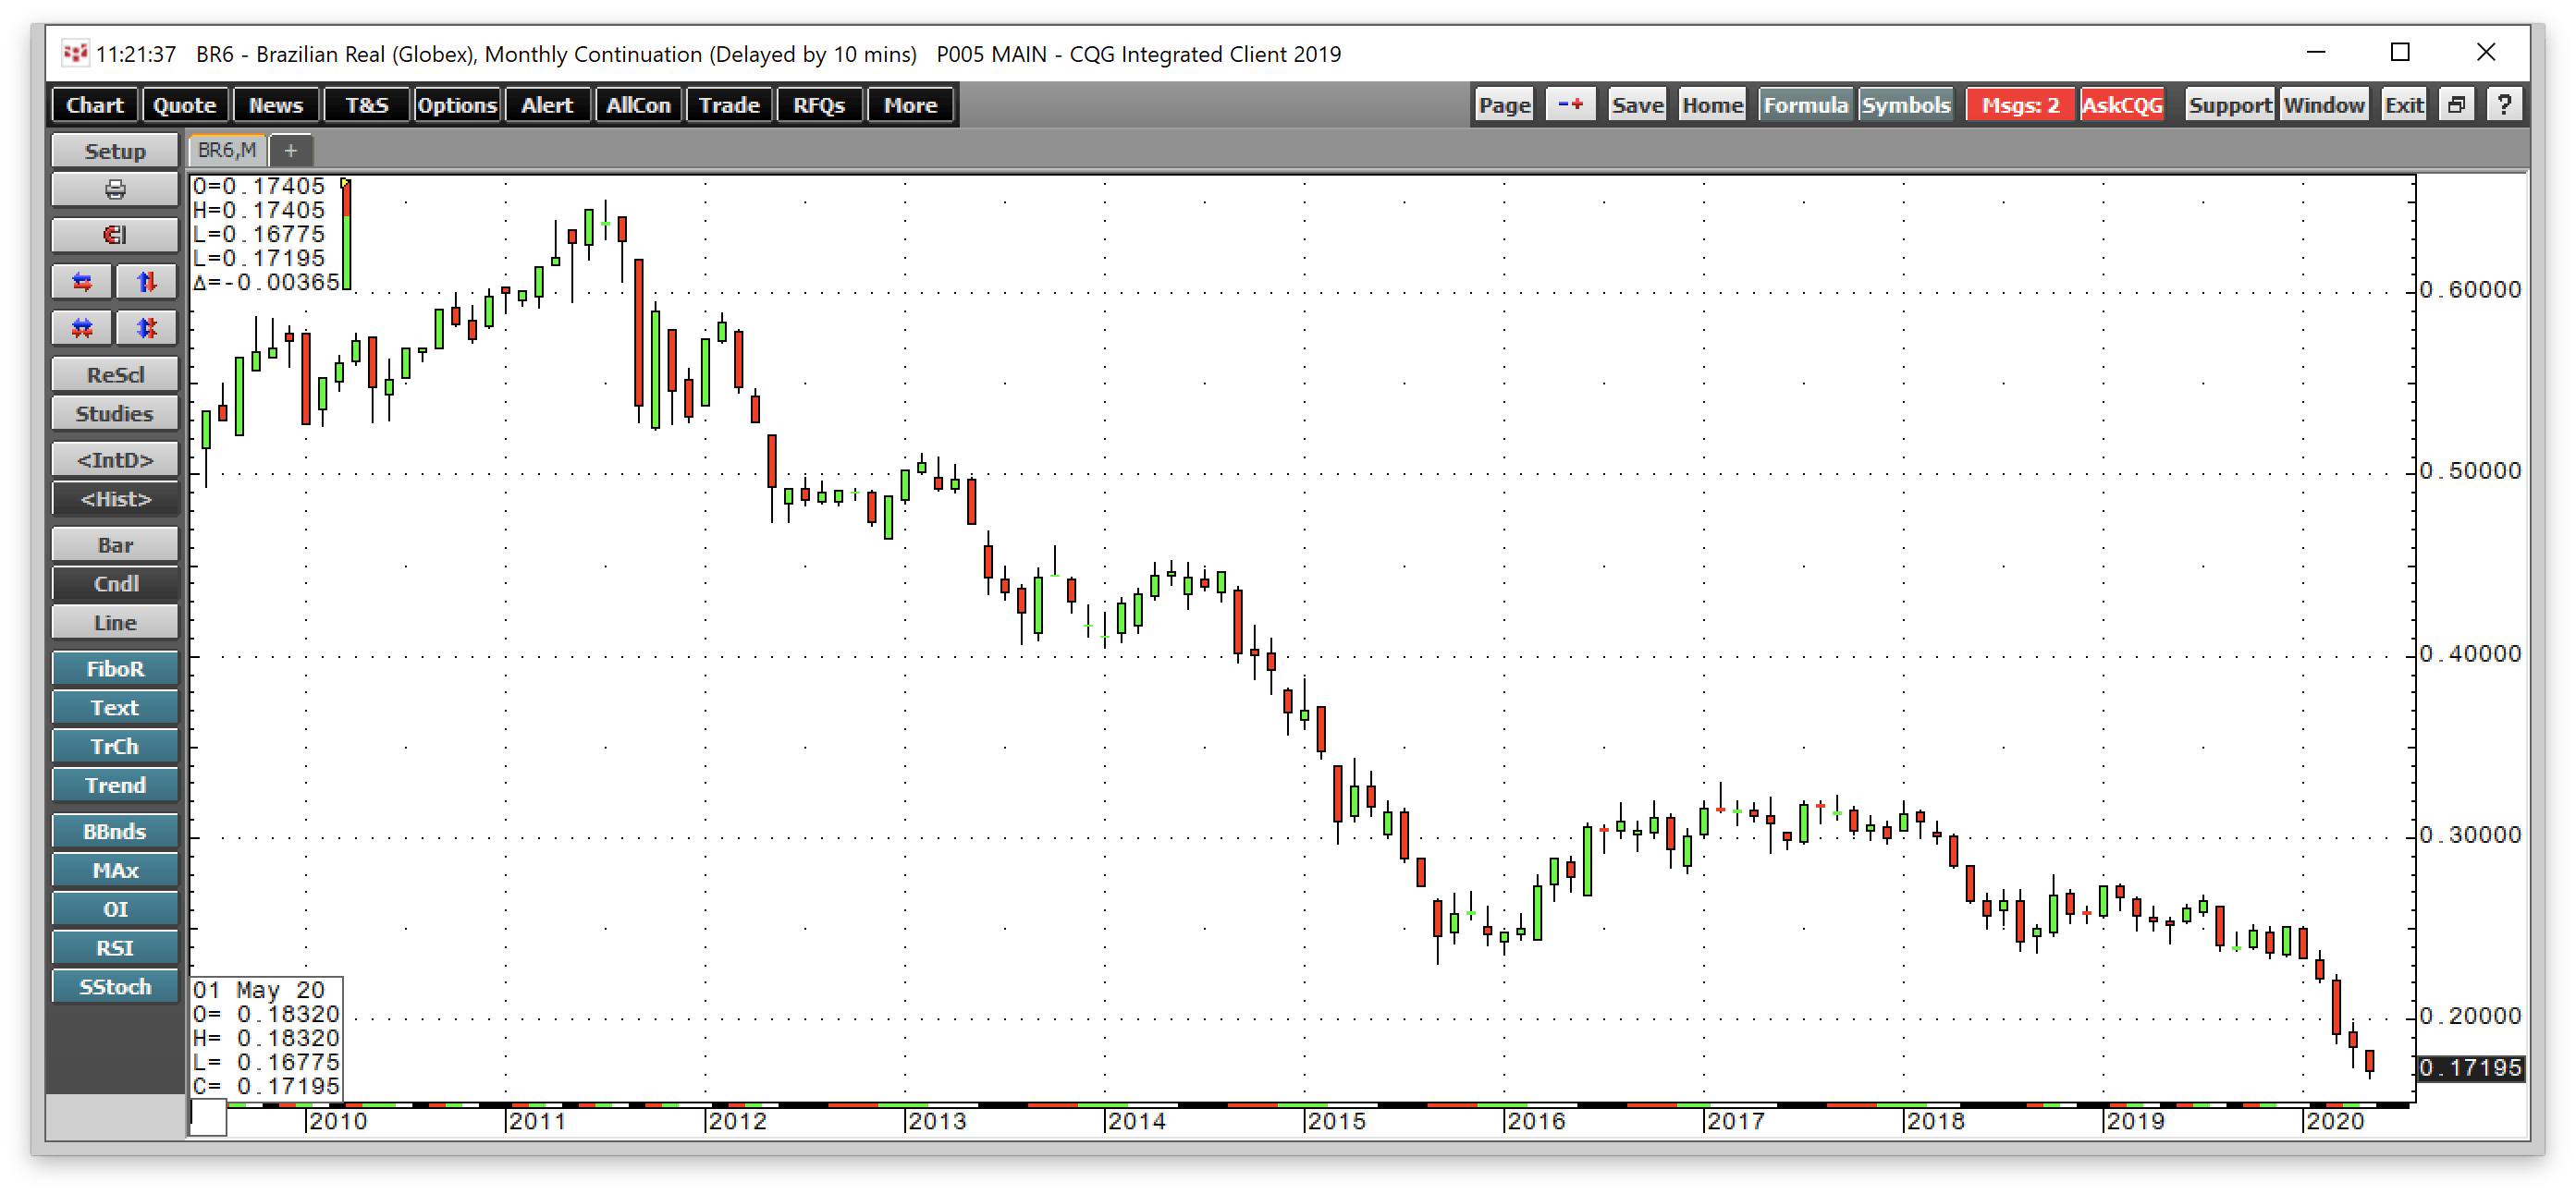This screenshot has width=2576, height=1194.
Task: Toggle the RSI study
Action: [x=115, y=948]
